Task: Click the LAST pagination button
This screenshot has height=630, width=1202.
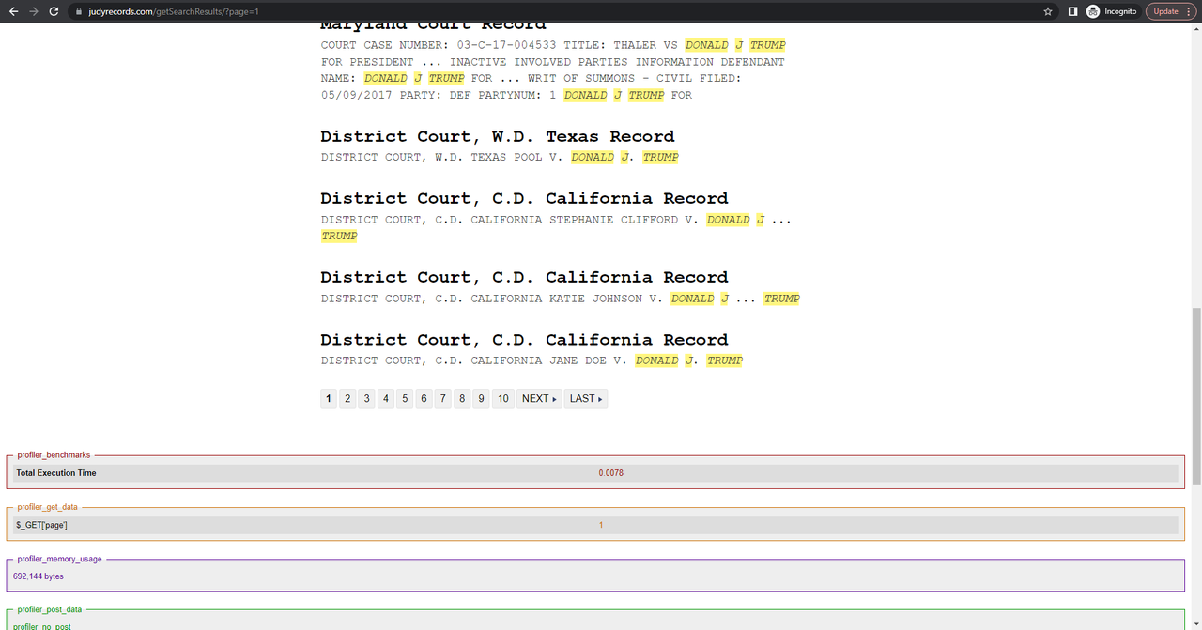Action: [x=586, y=399]
